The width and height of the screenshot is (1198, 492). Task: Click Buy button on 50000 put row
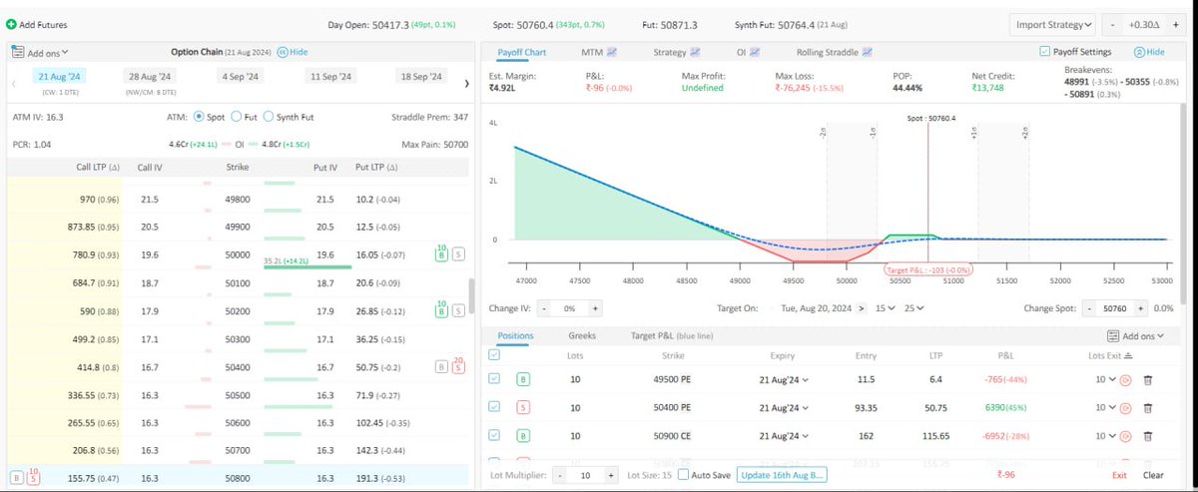point(440,254)
